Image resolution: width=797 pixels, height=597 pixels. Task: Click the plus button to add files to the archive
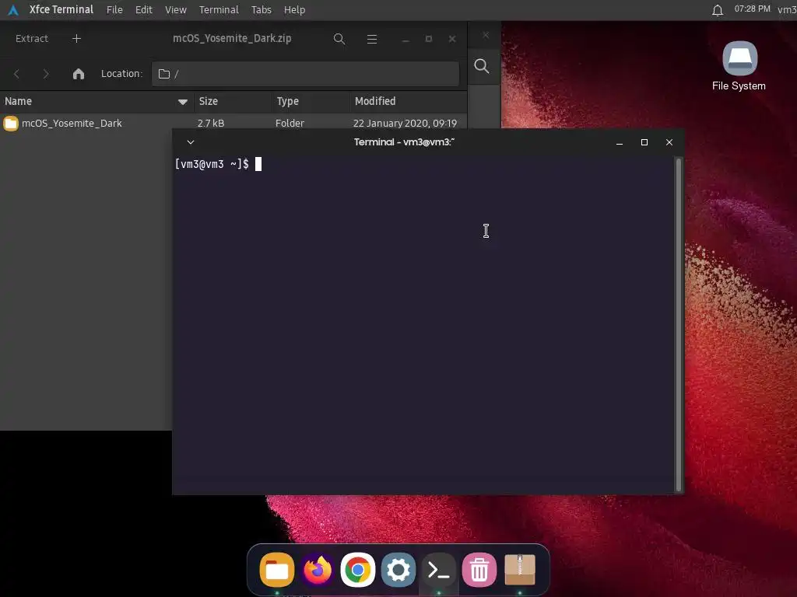pos(76,39)
